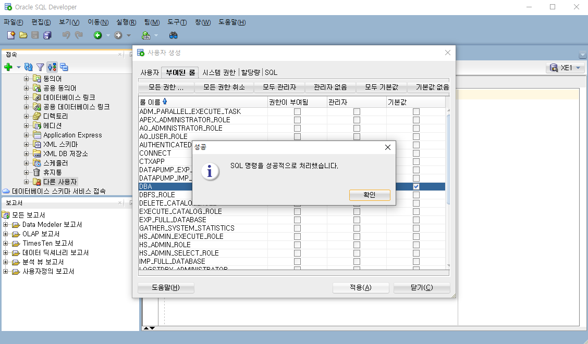The height and width of the screenshot is (344, 588).
Task: Uncheck the 기본값 checkbox in the DBA row
Action: point(416,186)
